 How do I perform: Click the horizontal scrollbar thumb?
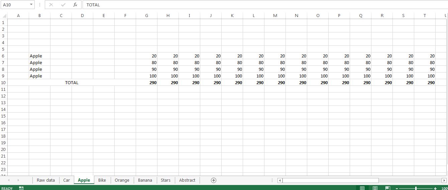point(330,180)
